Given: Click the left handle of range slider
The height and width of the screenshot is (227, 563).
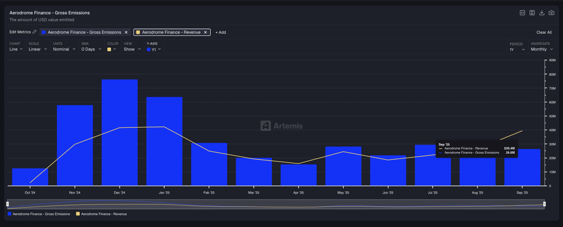Looking at the screenshot, I should pos(8,204).
